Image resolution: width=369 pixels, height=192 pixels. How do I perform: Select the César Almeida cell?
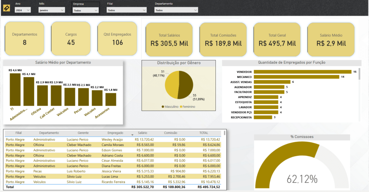[x=112, y=161]
